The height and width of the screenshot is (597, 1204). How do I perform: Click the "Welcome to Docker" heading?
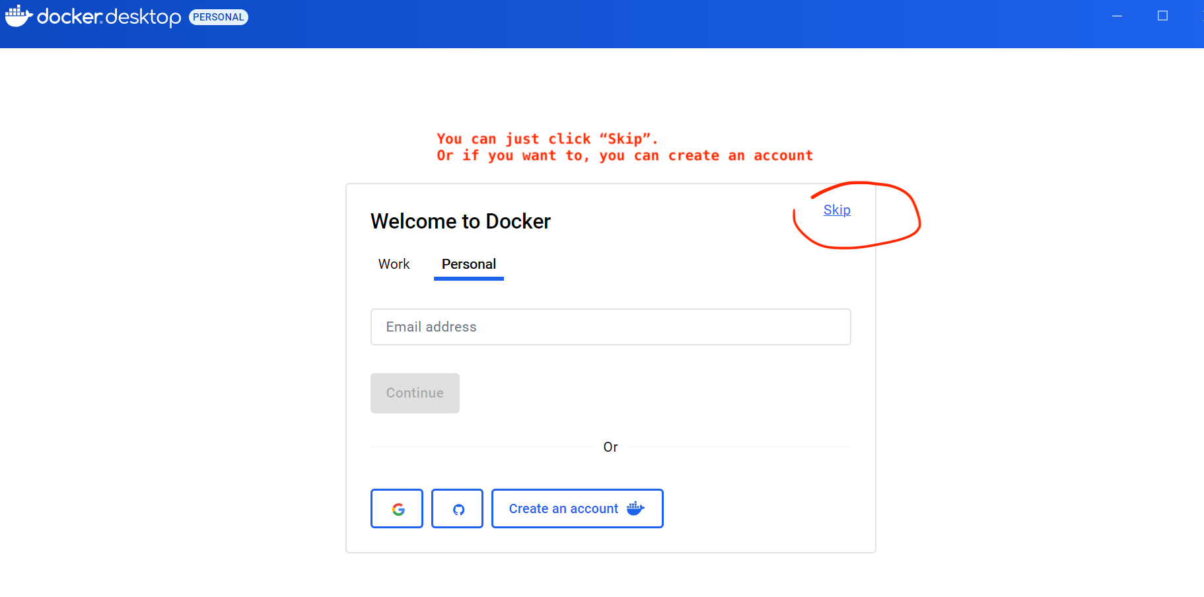coord(460,221)
